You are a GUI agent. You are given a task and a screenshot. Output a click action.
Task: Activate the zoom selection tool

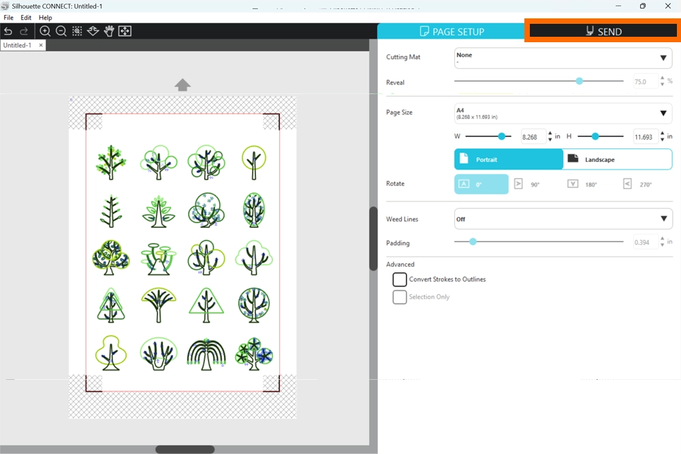(x=77, y=31)
